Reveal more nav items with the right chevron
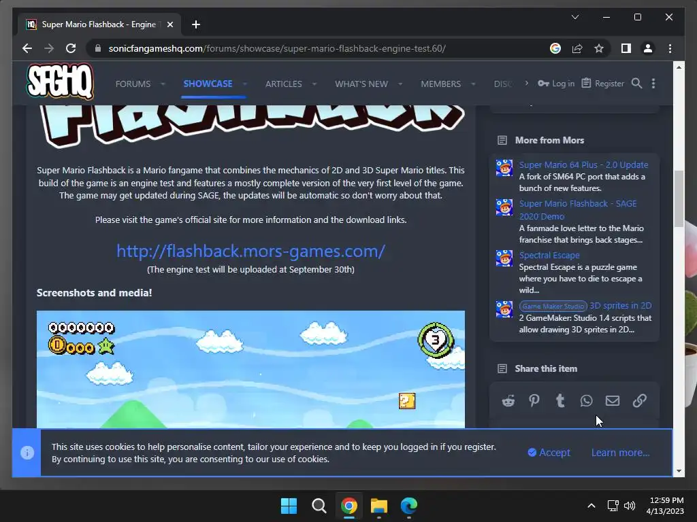 (526, 83)
